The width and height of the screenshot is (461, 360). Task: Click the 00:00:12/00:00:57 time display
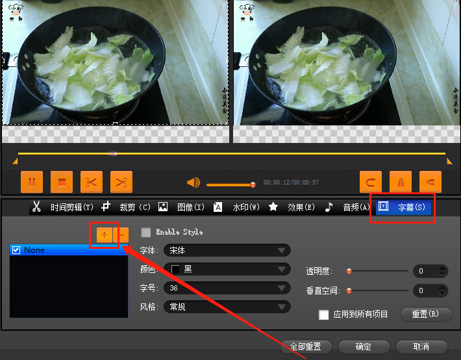291,183
